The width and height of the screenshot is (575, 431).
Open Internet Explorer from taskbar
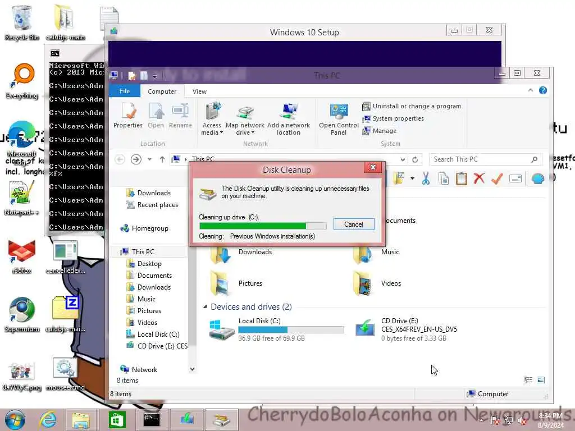pyautogui.click(x=48, y=420)
